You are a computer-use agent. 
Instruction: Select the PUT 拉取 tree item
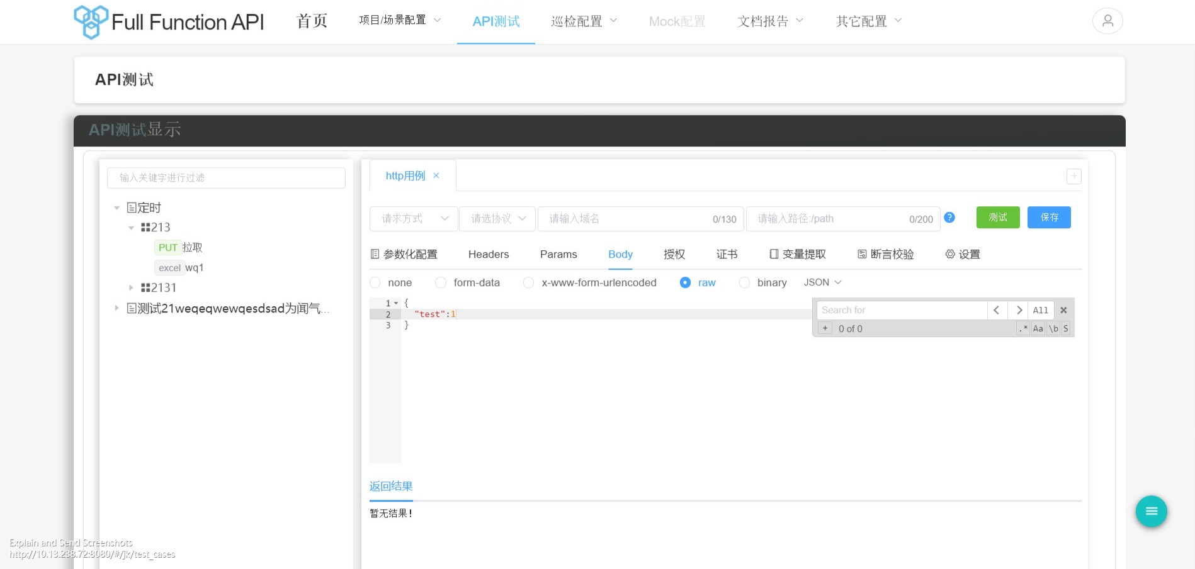(179, 248)
